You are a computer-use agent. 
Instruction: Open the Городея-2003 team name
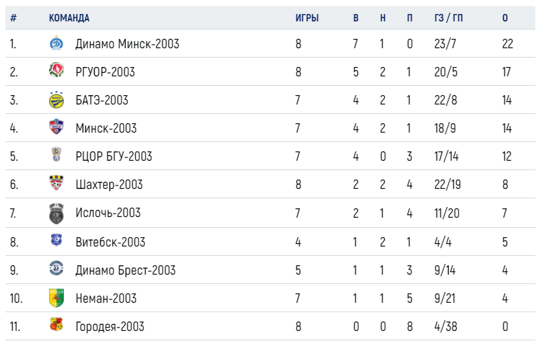109,327
